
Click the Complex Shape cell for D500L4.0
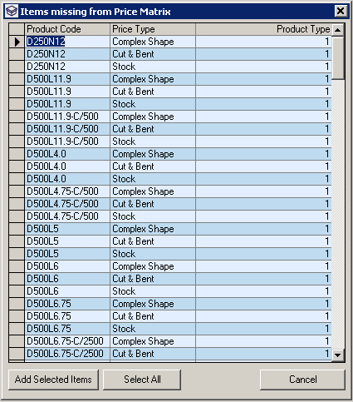153,154
